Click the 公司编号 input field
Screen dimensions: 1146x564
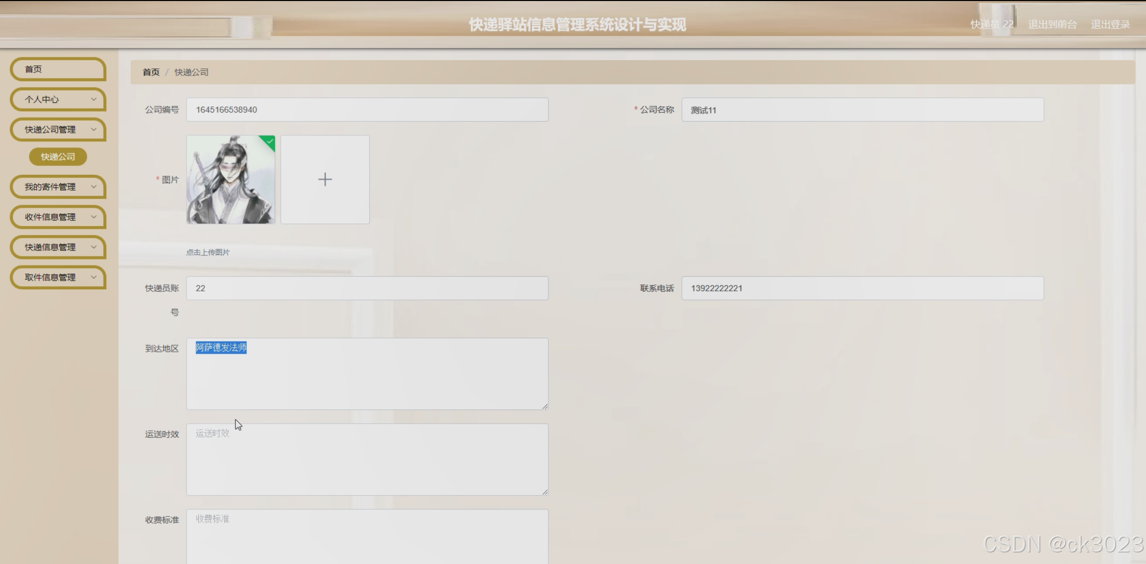pos(367,110)
